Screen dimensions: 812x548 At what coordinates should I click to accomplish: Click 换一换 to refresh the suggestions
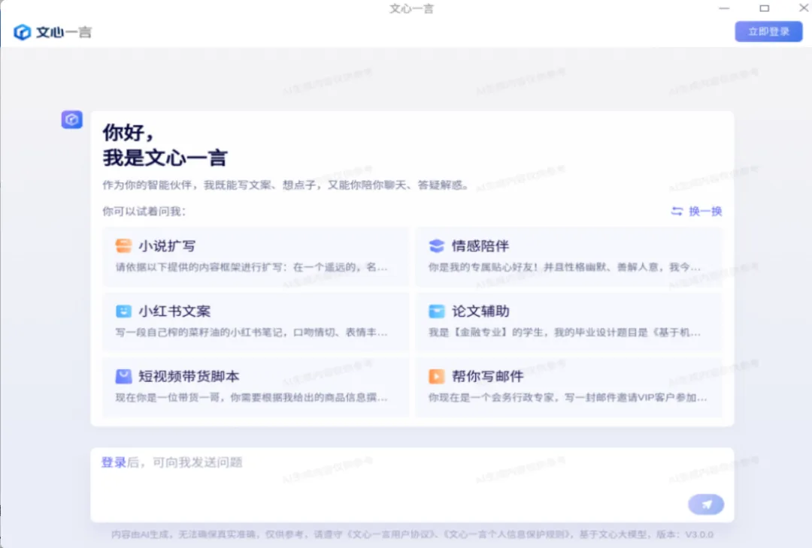point(696,211)
